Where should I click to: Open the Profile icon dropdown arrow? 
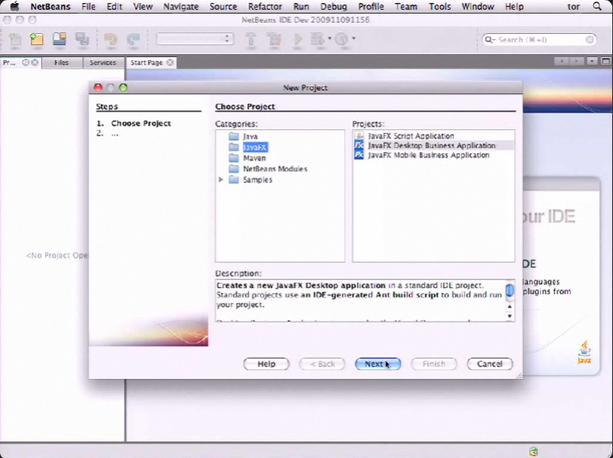354,38
